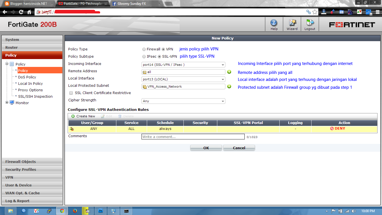Open the green-red triangles extension icon

click(359, 12)
